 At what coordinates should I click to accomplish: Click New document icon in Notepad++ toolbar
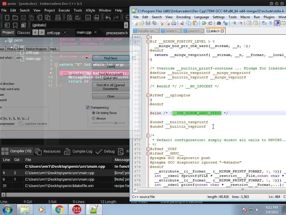(x=135, y=23)
